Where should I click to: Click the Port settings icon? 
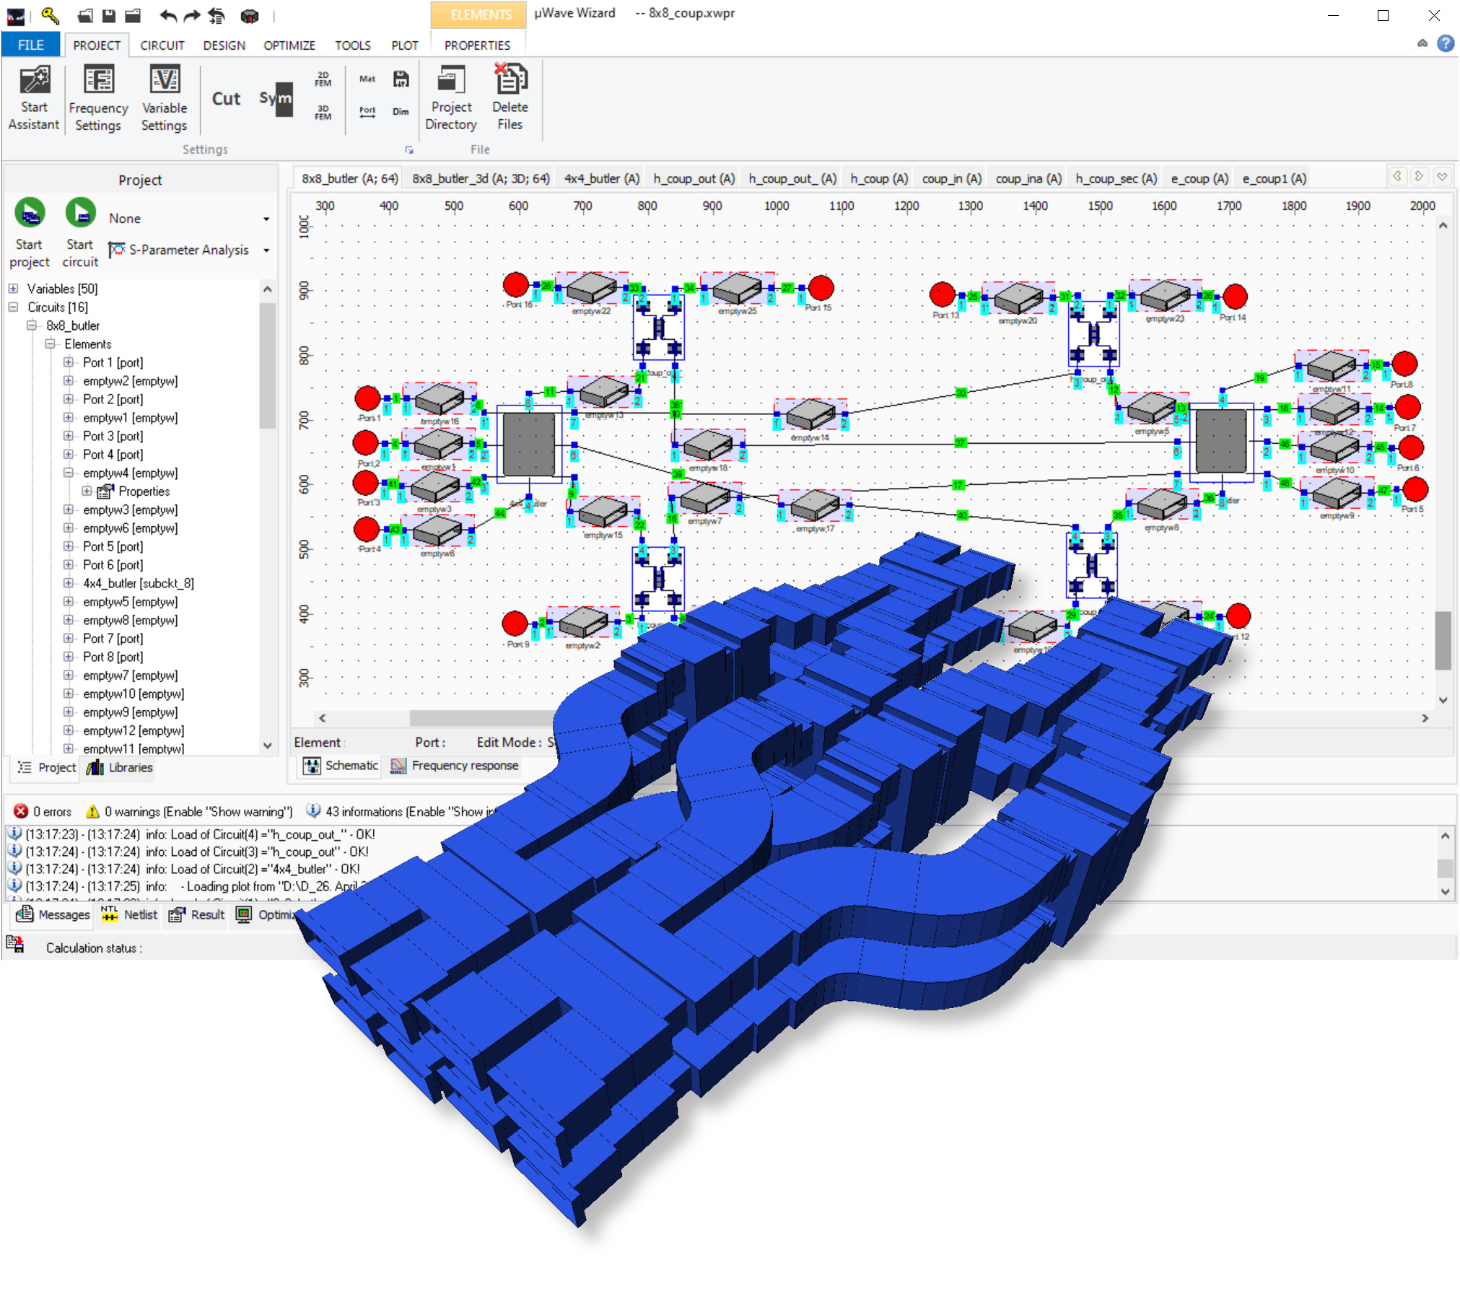367,112
